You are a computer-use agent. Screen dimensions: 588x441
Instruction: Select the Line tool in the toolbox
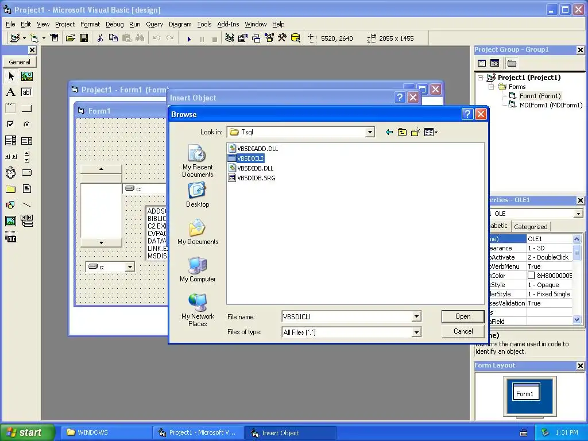[x=26, y=205]
